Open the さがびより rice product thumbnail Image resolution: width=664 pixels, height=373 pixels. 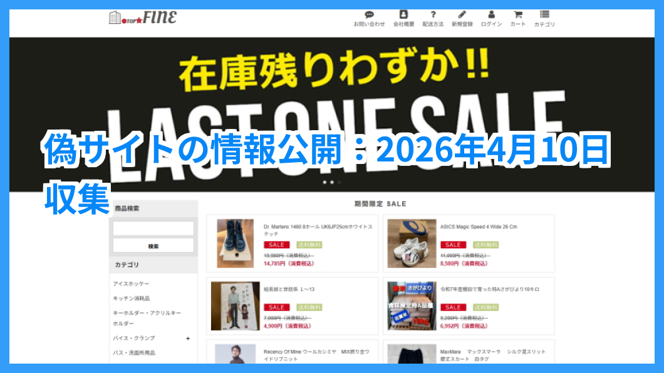click(412, 306)
